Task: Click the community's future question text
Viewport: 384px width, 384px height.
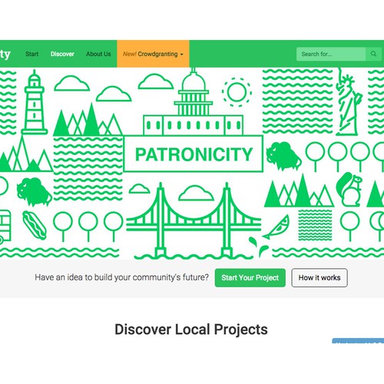Action: tap(122, 277)
